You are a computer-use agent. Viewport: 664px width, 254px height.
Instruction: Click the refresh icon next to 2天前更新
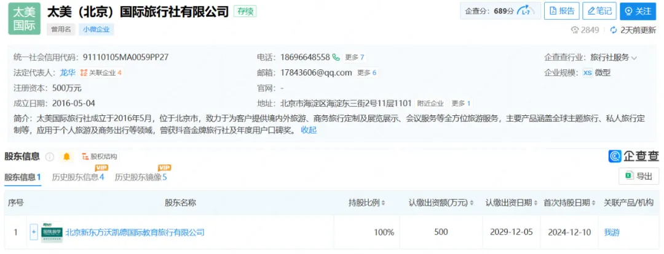(613, 30)
